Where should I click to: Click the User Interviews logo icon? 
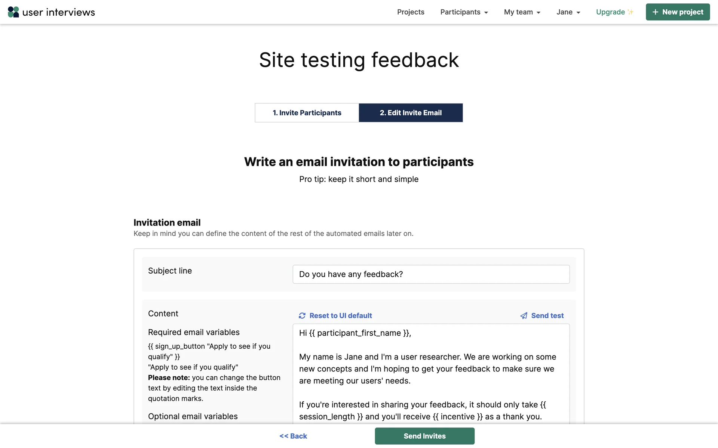click(x=13, y=12)
